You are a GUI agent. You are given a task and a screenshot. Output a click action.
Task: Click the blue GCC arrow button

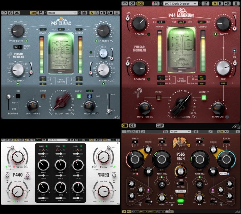coord(90,96)
